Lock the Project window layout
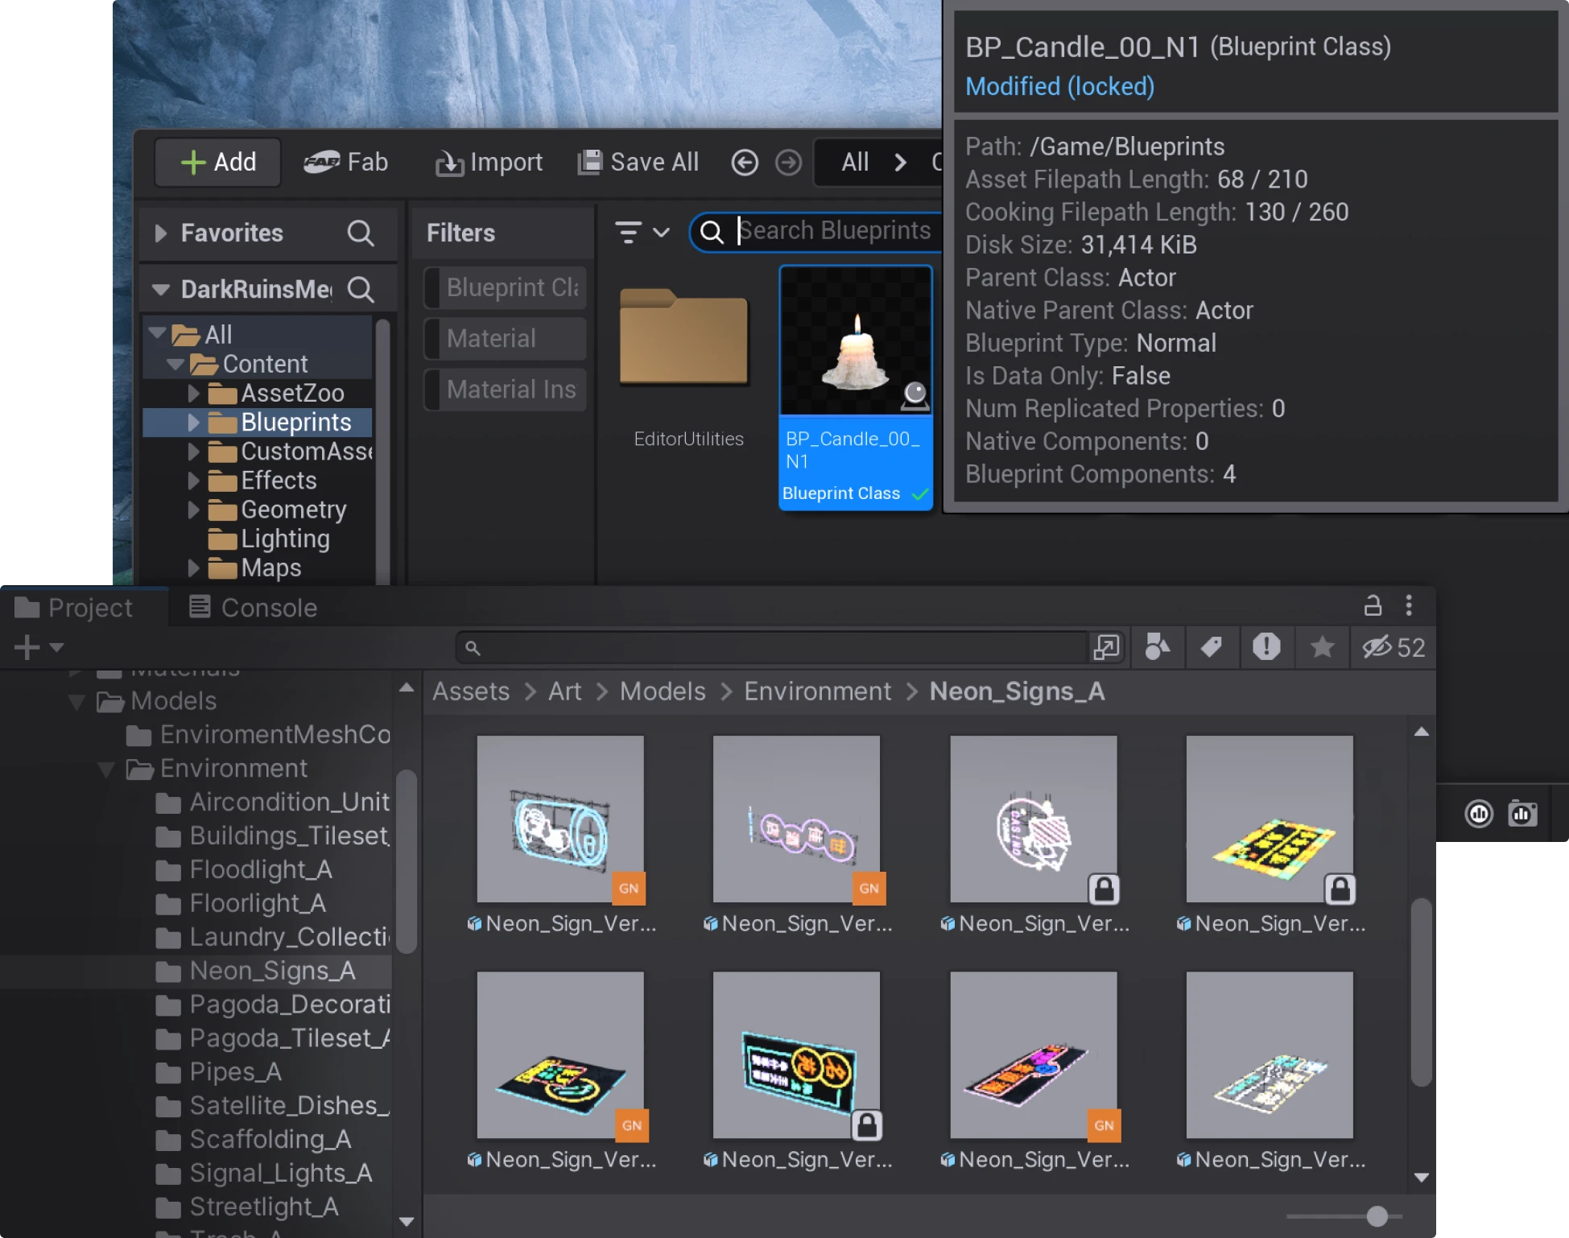 [1373, 606]
